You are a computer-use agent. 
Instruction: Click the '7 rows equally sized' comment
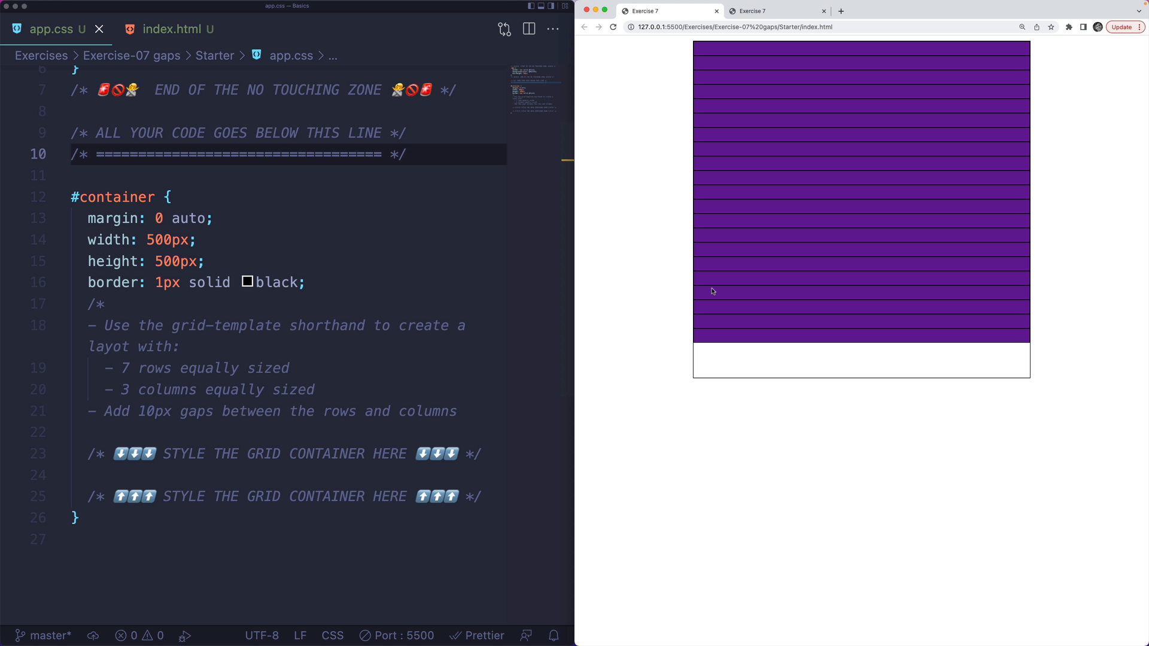click(197, 368)
